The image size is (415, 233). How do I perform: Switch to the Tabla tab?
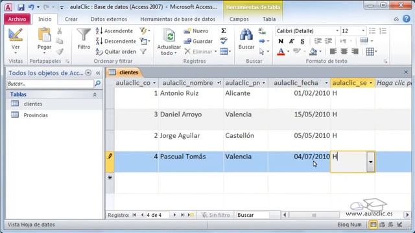pos(269,19)
